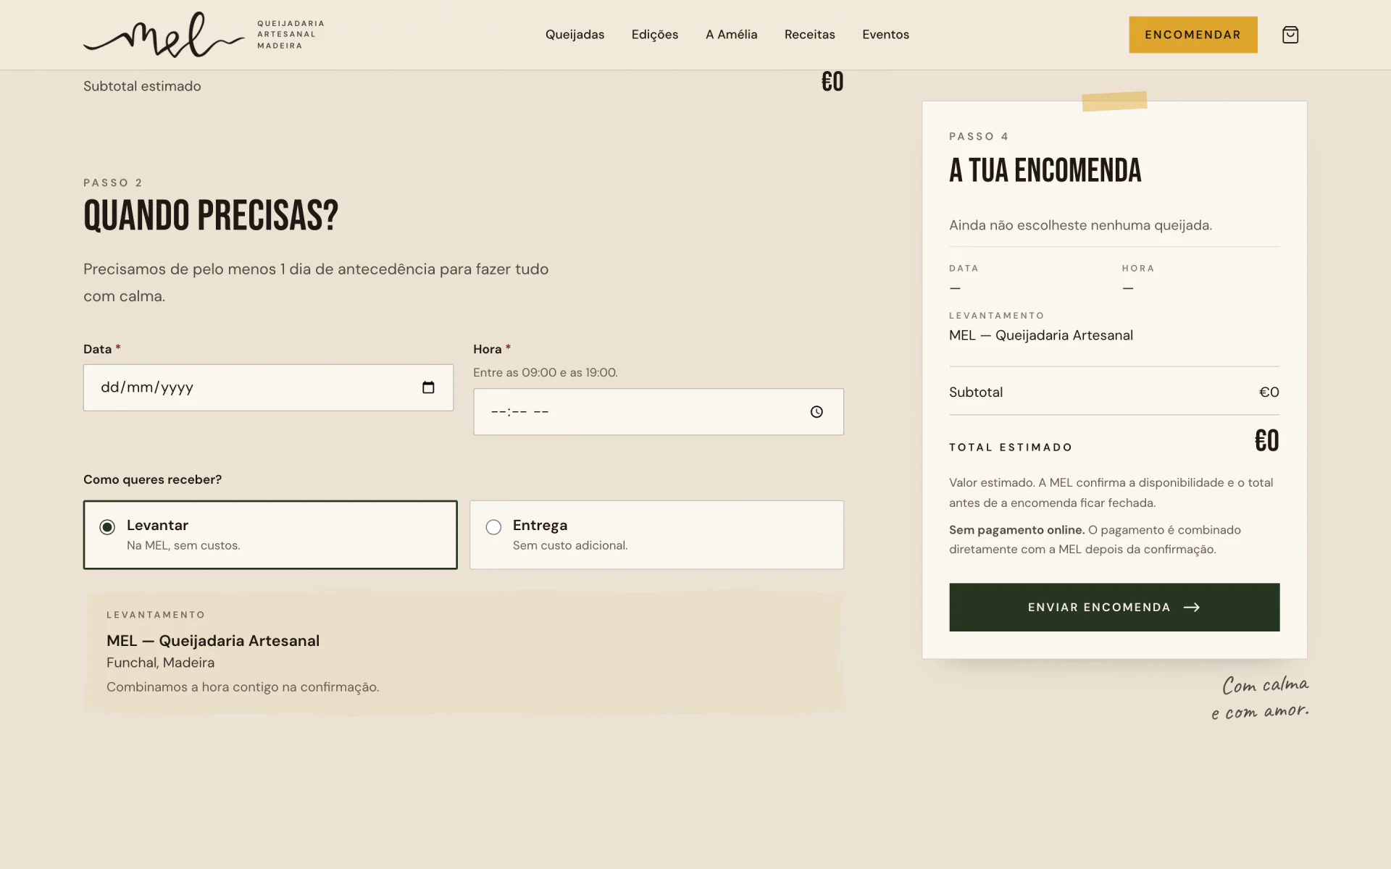Click the 'PASSO 2' step label
This screenshot has height=869, width=1391.
pyautogui.click(x=113, y=182)
